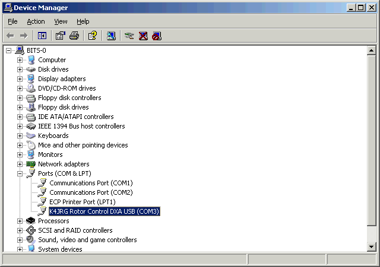Screen dimensions: 380x267
Task: Expand the Network adapters category
Action: [20, 164]
